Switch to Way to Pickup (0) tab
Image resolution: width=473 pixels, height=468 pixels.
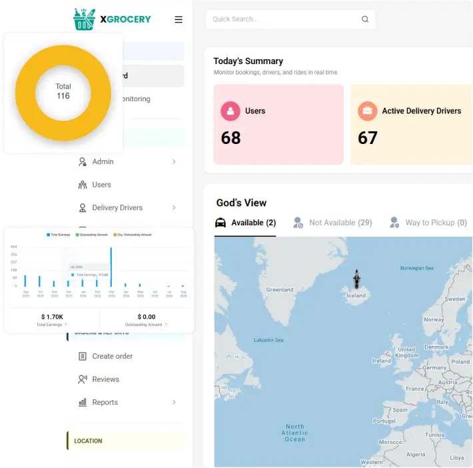[428, 223]
